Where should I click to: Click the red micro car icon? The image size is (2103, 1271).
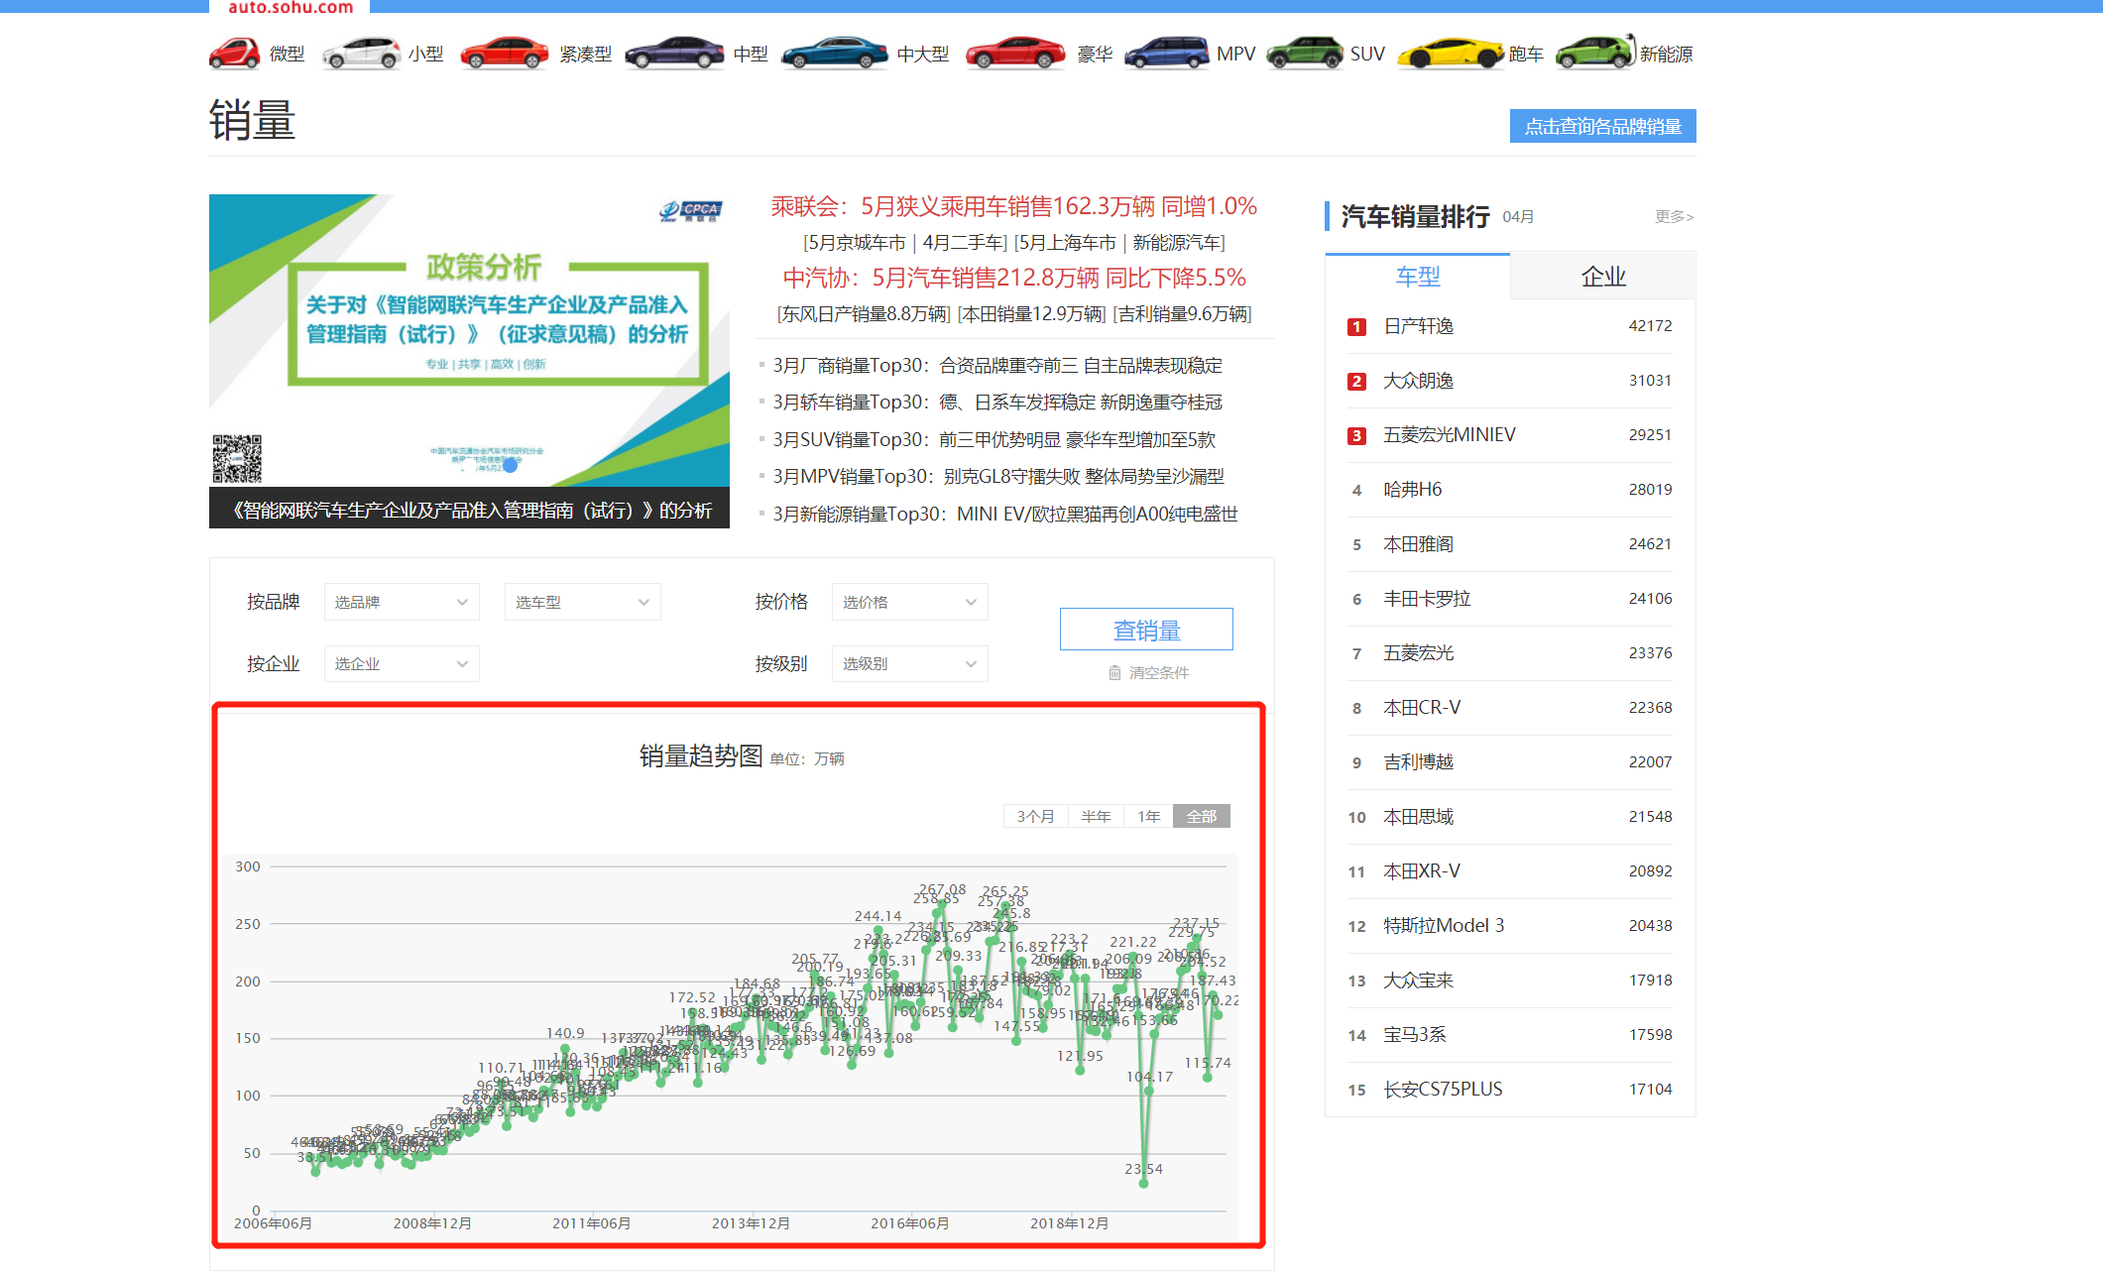[x=234, y=54]
